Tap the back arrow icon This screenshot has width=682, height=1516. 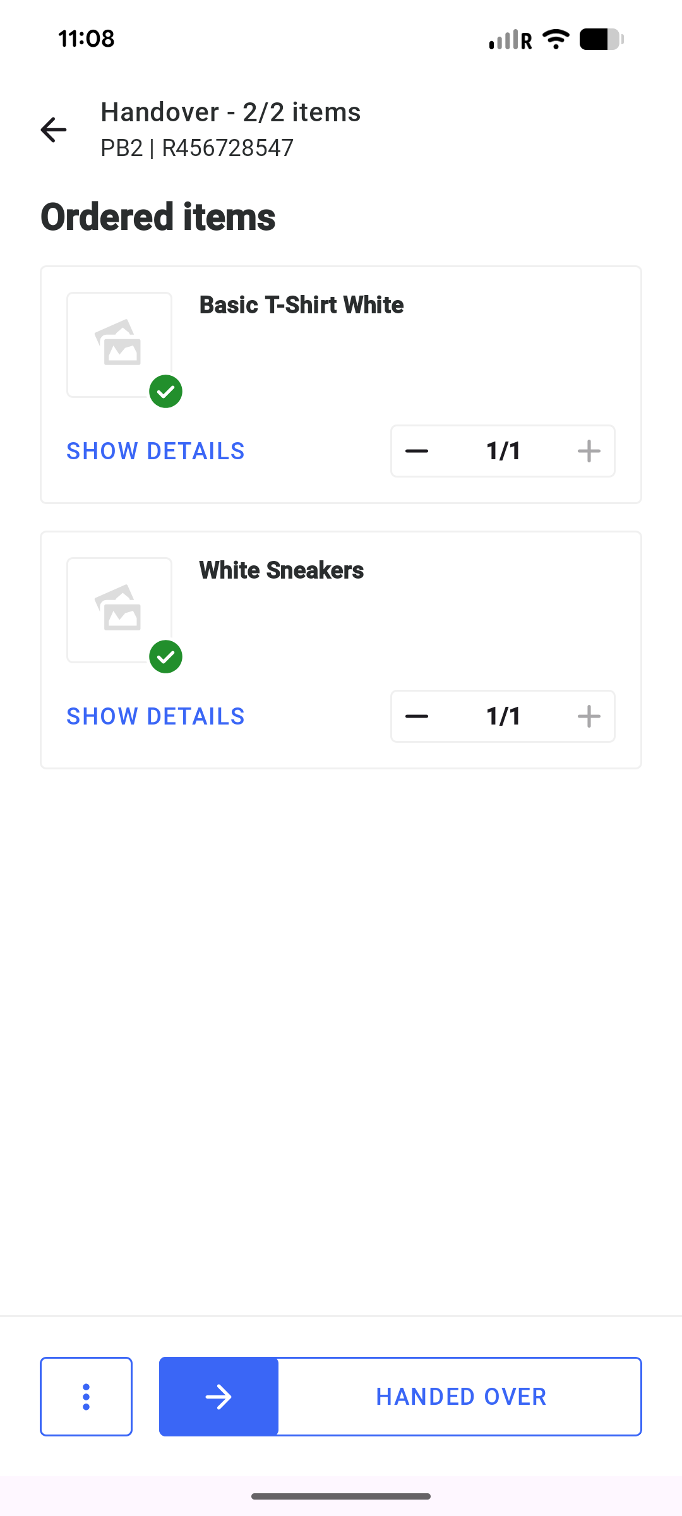coord(54,129)
